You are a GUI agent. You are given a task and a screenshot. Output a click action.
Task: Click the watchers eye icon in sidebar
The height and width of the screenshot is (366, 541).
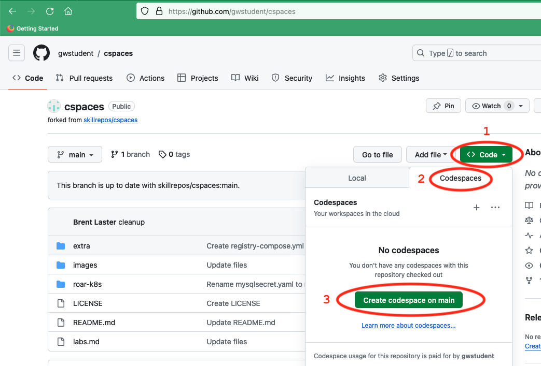click(x=529, y=266)
